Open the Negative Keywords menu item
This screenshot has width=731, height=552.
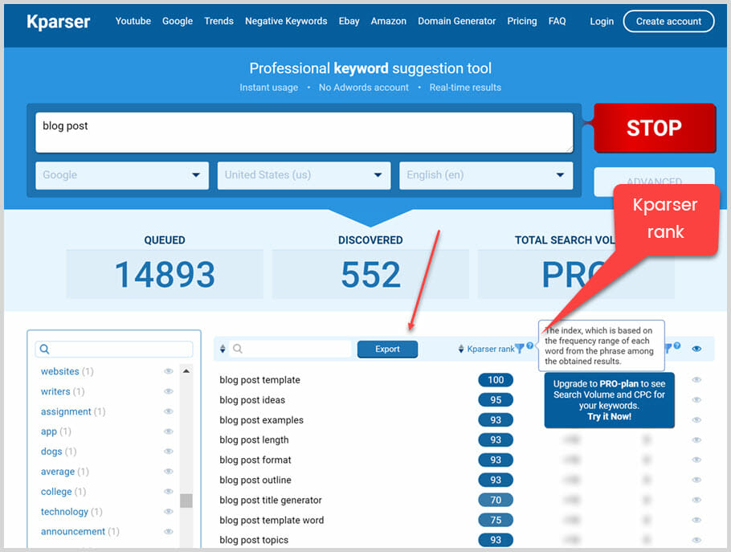(x=286, y=21)
